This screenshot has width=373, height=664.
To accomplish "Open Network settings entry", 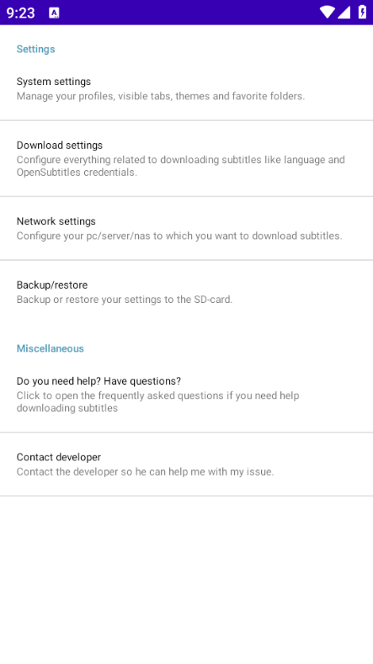I will (187, 228).
